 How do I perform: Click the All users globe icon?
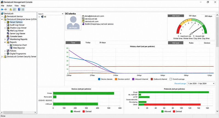(42, 17)
